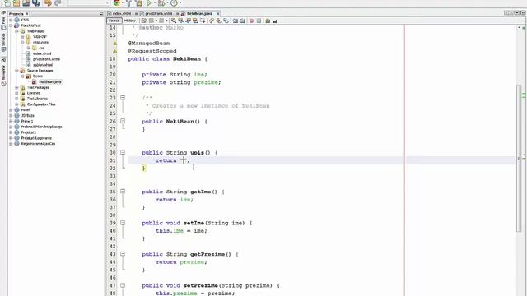Viewport: 527px width, 296px height.
Task: Collapse the upis method fold line 30
Action: coord(123,152)
